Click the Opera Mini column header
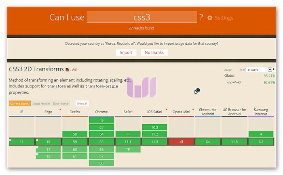This screenshot has width=283, height=175. pos(181,112)
